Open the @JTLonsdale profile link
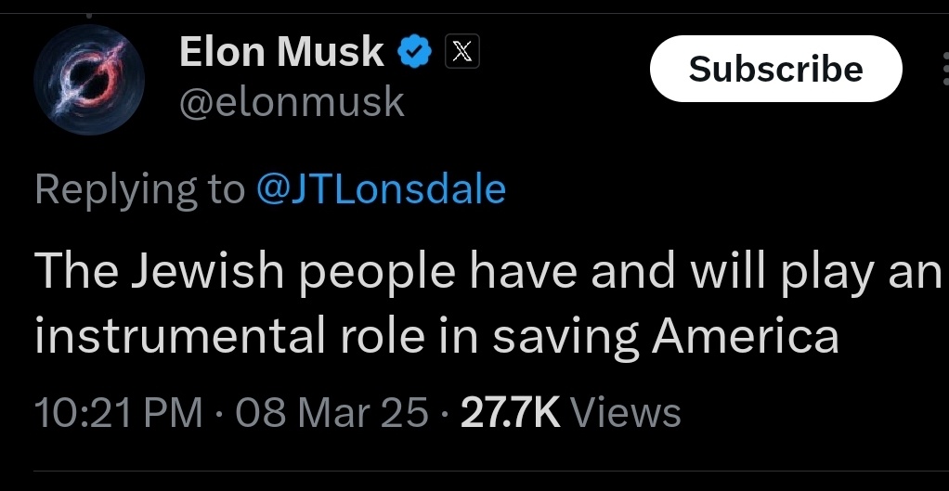 tap(382, 189)
